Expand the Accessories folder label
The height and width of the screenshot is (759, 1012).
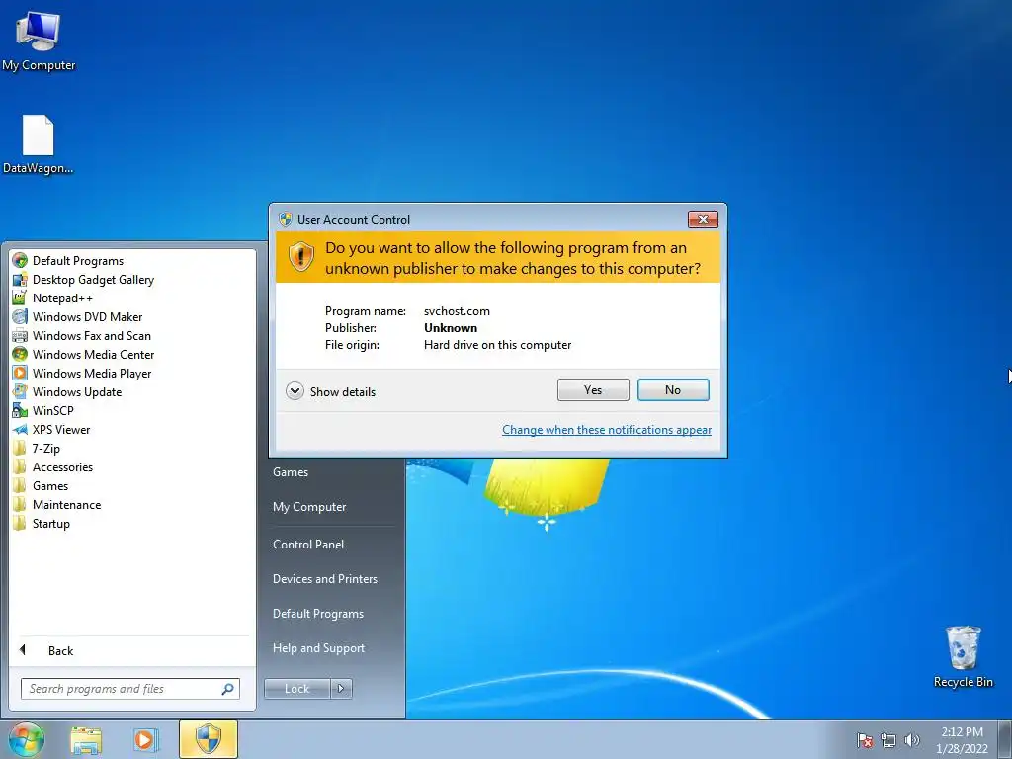pyautogui.click(x=62, y=467)
